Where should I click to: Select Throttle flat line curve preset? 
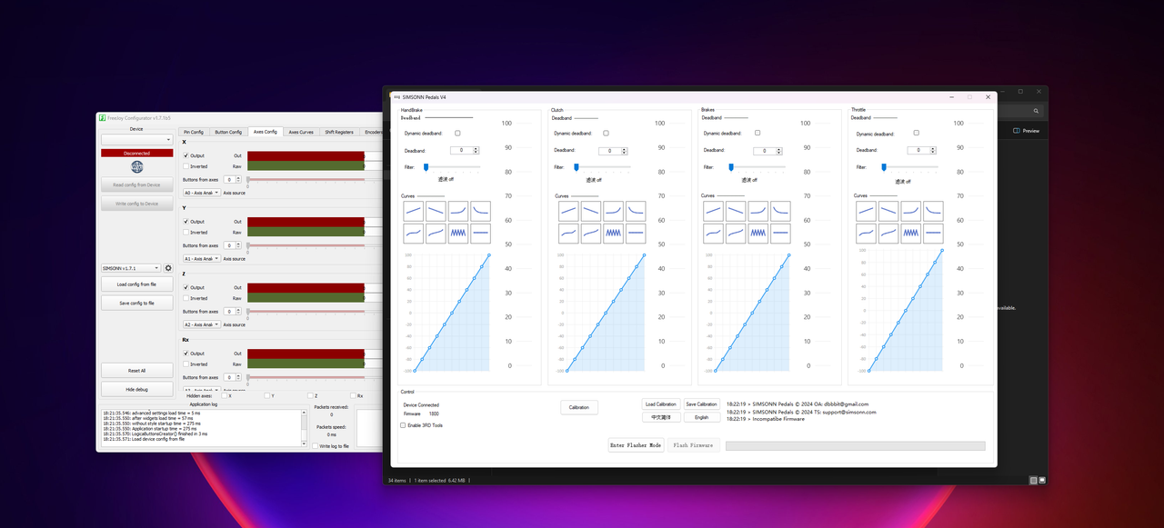[x=934, y=234]
